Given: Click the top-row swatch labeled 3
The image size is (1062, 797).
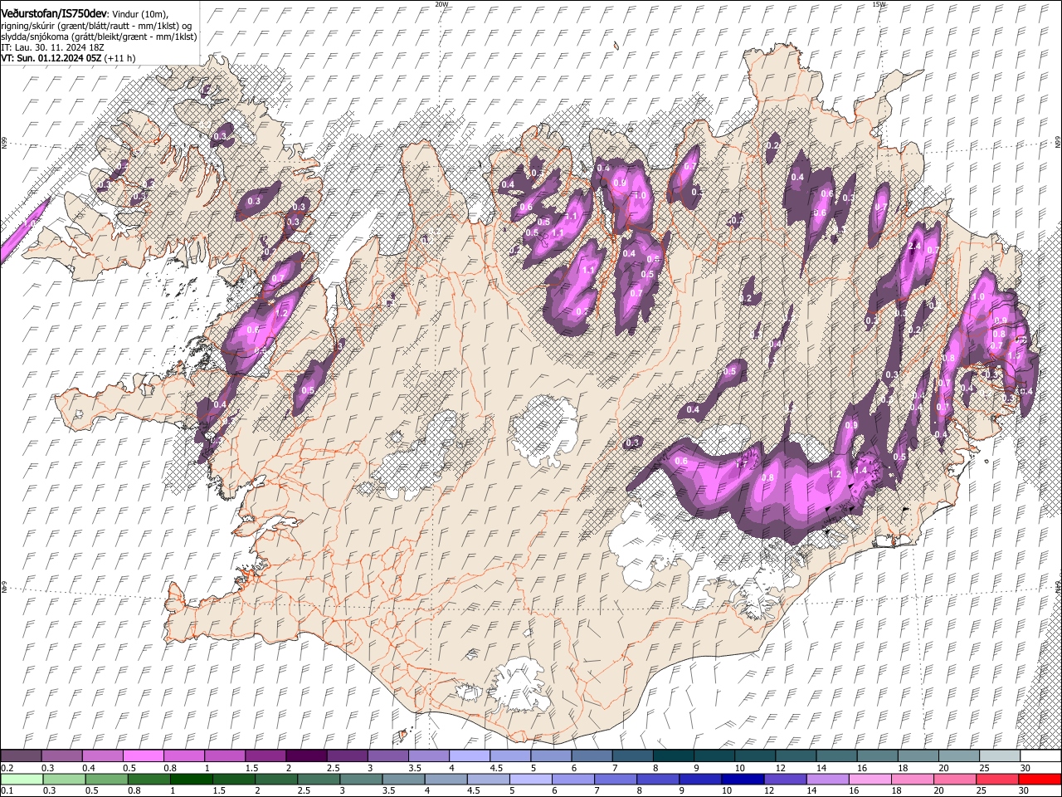Looking at the screenshot, I should coord(387,756).
